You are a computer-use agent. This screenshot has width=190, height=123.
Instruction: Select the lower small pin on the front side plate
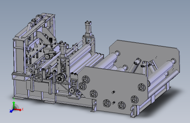click(114, 103)
